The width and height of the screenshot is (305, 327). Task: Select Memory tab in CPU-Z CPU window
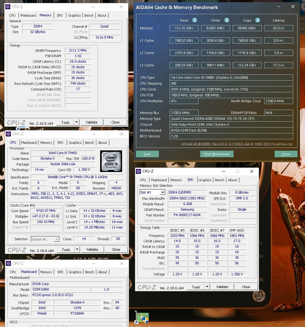pos(46,143)
